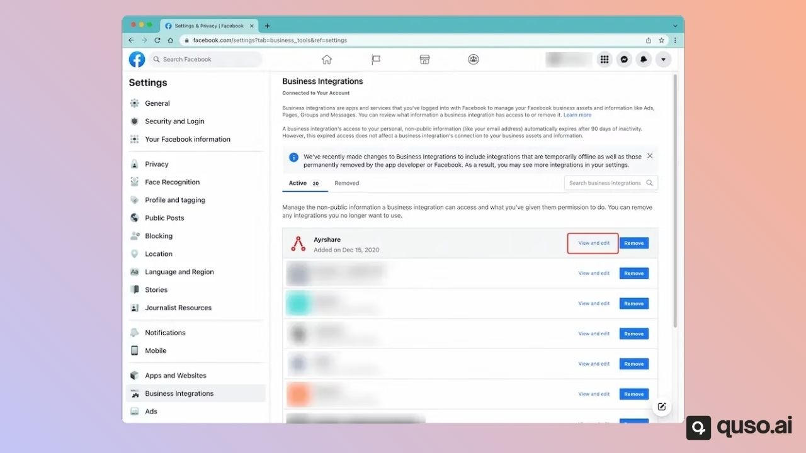Open Facebook Messenger from the top bar

(x=624, y=59)
